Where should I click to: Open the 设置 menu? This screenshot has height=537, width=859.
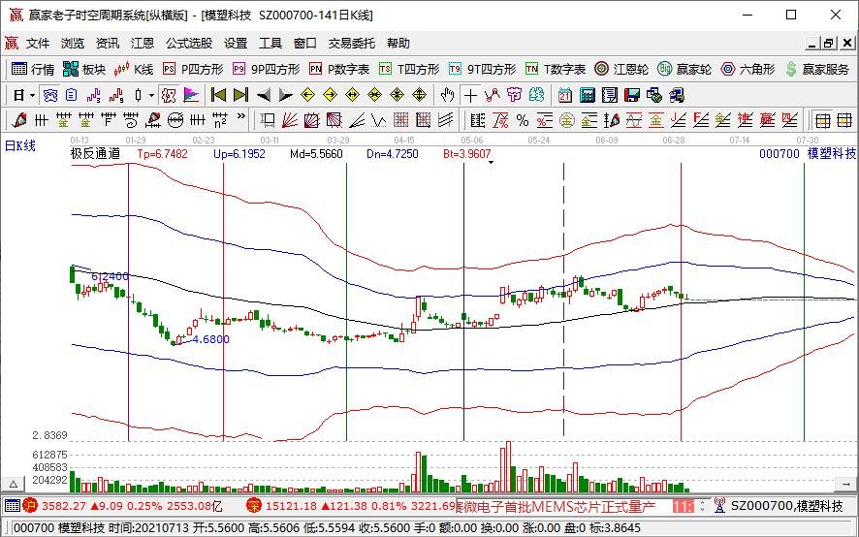pyautogui.click(x=236, y=44)
